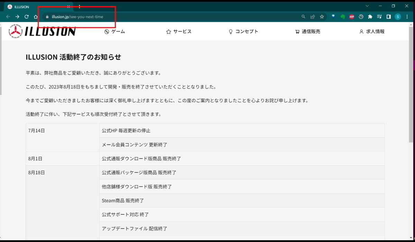Open a new browser tab
The width and height of the screenshot is (415, 242).
[80, 7]
